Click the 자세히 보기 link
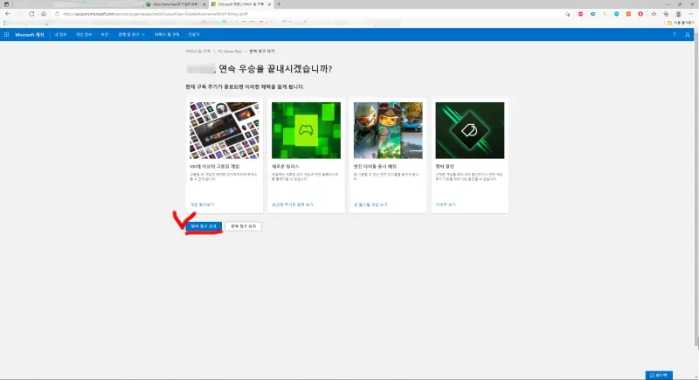The height and width of the screenshot is (380, 699). (446, 204)
